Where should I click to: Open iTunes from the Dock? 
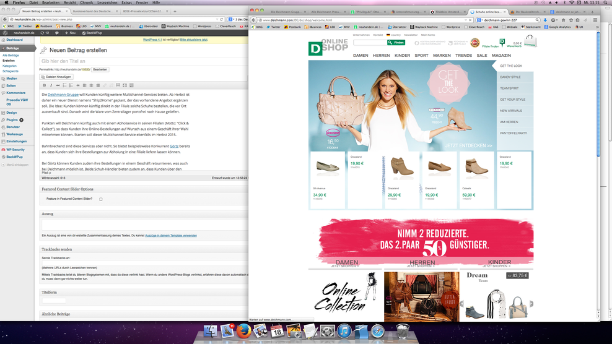(x=344, y=331)
